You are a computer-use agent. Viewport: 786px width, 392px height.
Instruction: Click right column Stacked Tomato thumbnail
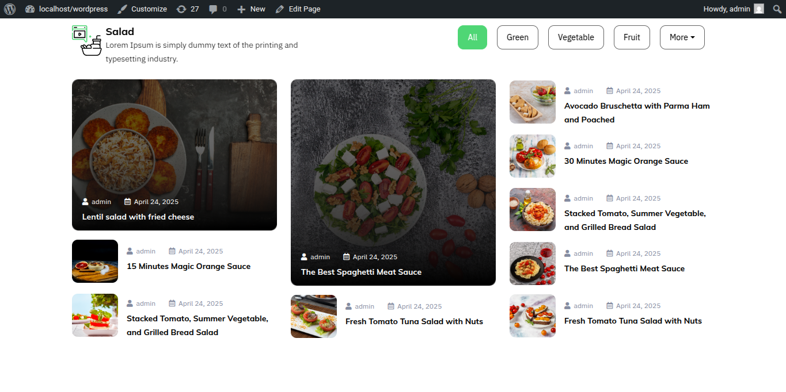[x=533, y=209]
